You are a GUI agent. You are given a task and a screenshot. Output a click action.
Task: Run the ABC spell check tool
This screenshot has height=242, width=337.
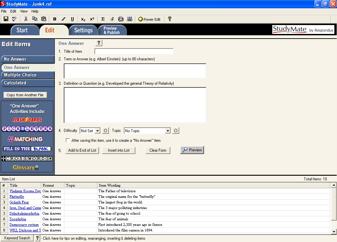(x=15, y=19)
